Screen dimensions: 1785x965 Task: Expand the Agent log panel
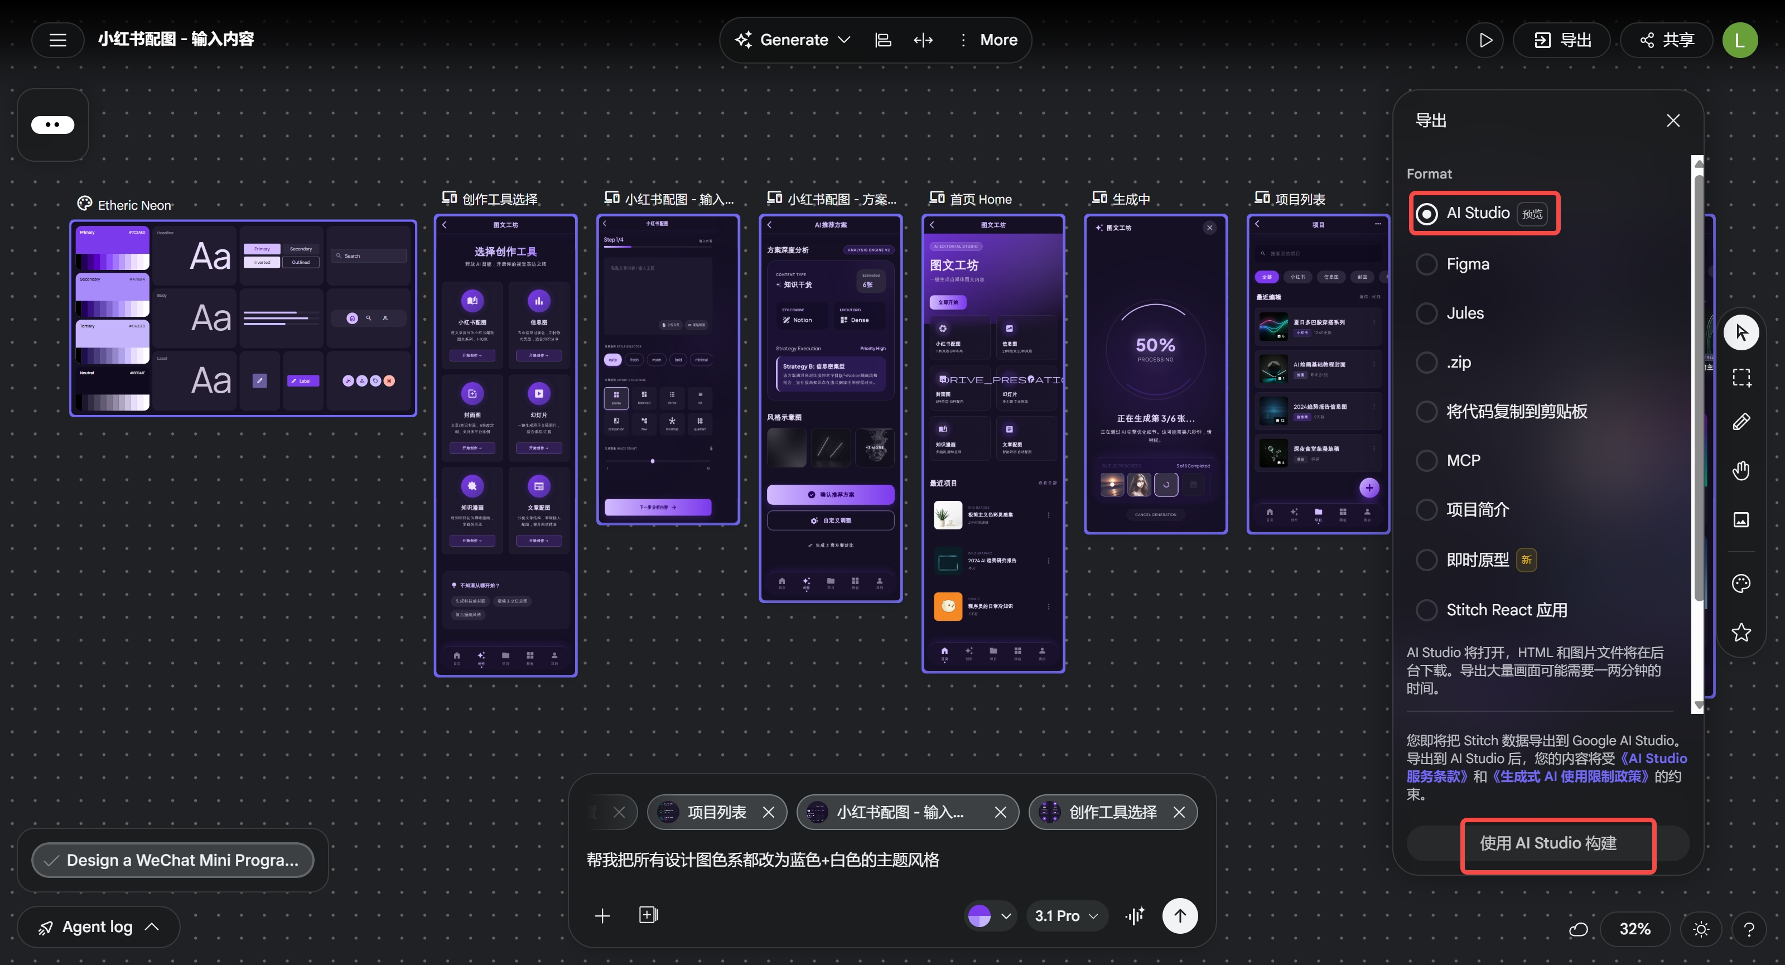click(98, 927)
